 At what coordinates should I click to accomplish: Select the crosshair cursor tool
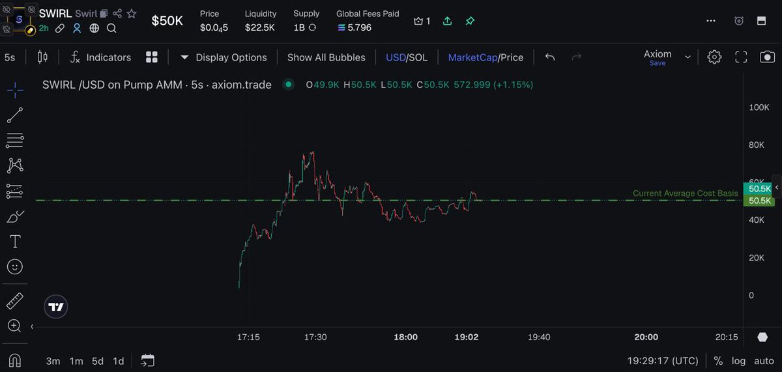point(15,90)
